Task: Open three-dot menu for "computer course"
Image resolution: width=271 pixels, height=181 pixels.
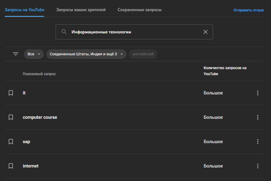Action: point(258,117)
